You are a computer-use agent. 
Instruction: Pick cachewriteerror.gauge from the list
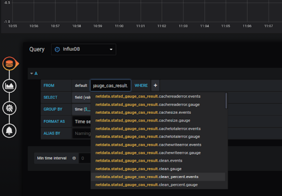148,153
